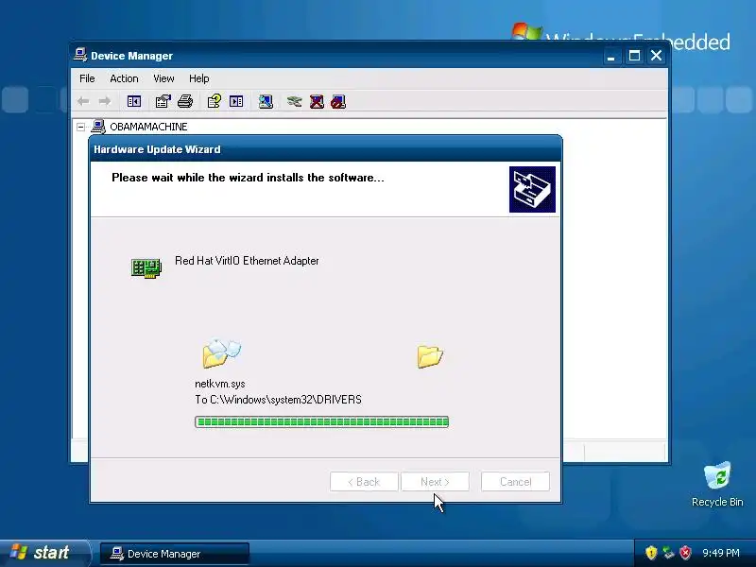Click the Device Manager taskbar button
Image resolution: width=756 pixels, height=567 pixels.
(x=175, y=554)
